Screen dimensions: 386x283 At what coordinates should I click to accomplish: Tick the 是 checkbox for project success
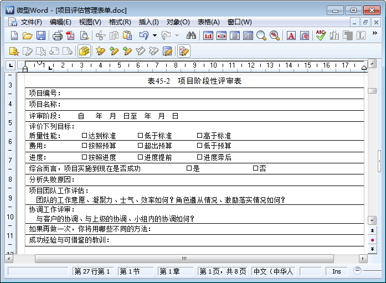(189, 168)
